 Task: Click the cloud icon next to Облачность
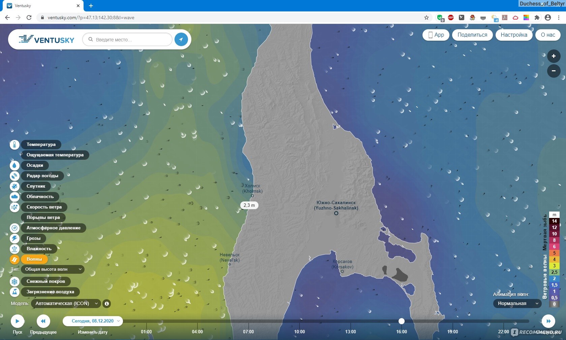click(14, 197)
